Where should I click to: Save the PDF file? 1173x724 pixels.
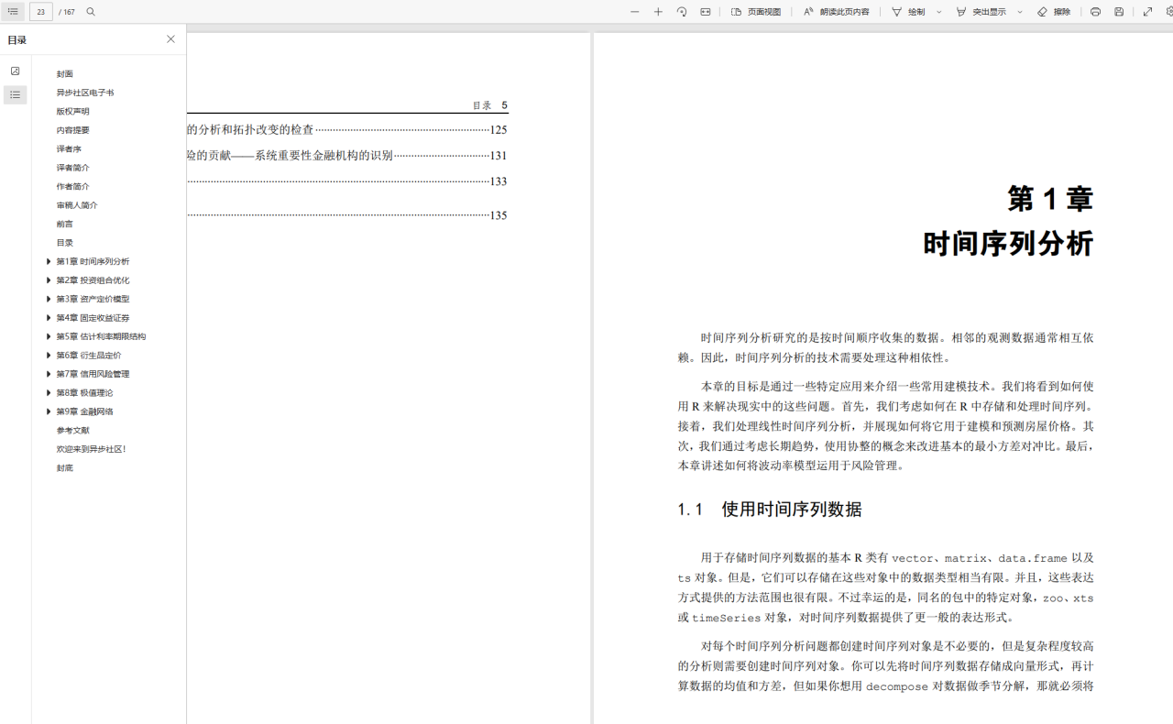pos(1119,11)
